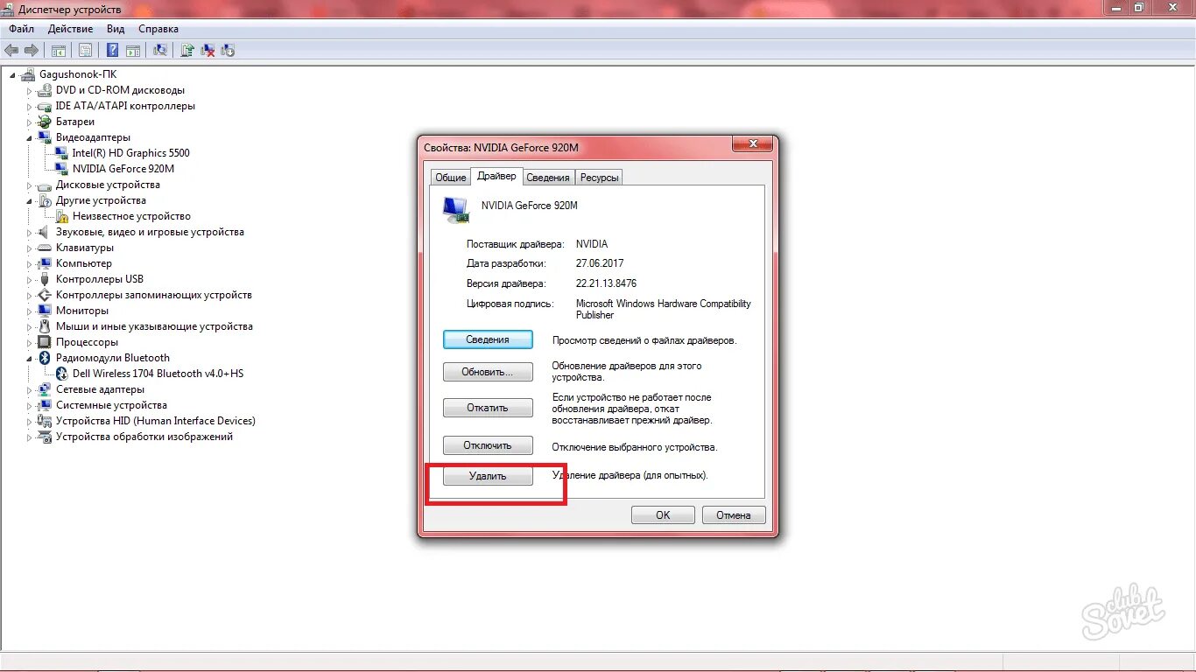Click the Клавиатуры keyboard icon
1196x672 pixels.
[x=45, y=248]
